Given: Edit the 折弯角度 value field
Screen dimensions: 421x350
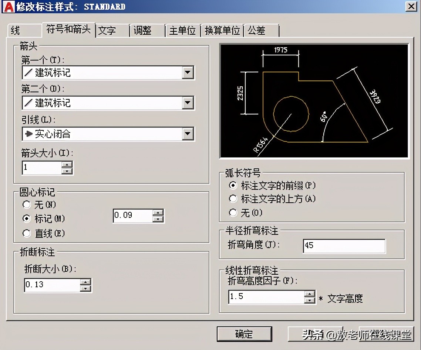Looking at the screenshot, I should coord(343,246).
